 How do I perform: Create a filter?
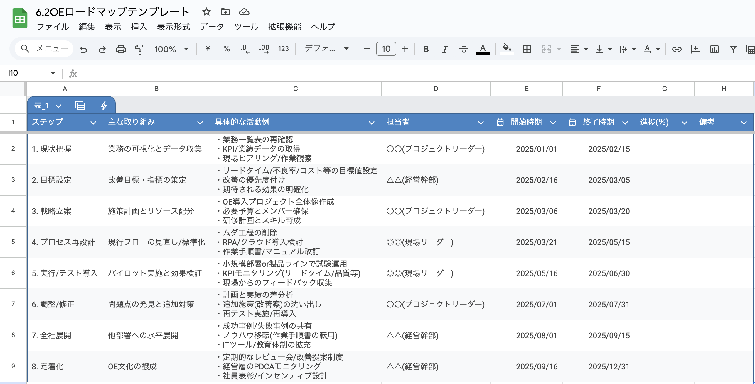[x=733, y=49]
